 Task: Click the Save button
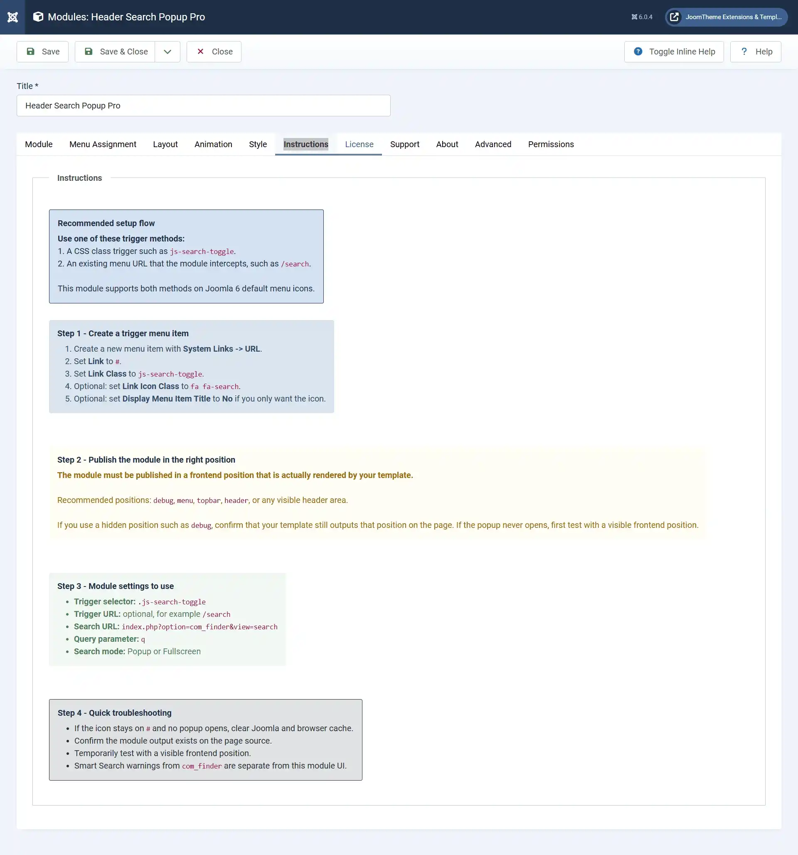click(x=42, y=52)
